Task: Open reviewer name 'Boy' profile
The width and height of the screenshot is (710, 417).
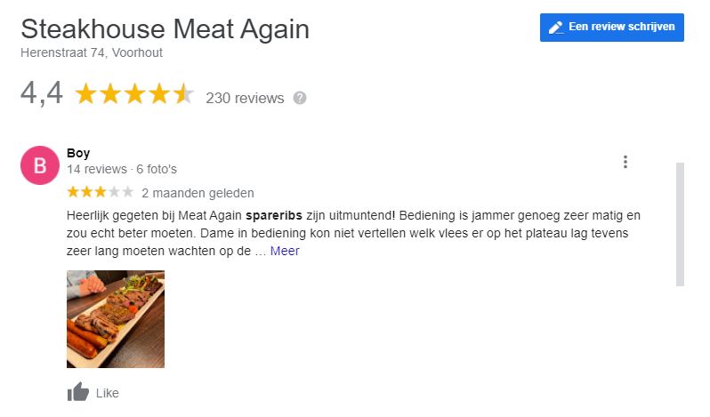Action: [x=78, y=153]
